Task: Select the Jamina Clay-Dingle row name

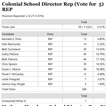Action: [13, 84]
